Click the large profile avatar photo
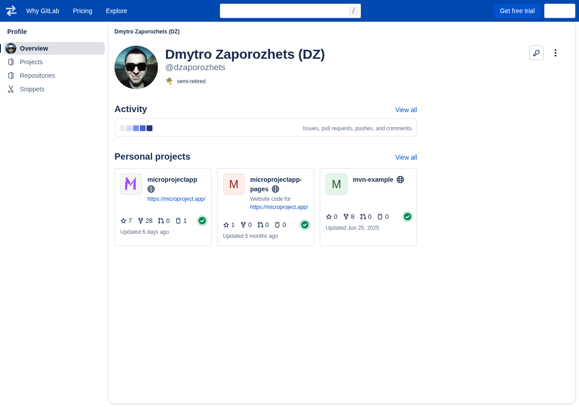The image size is (579, 407). (136, 67)
